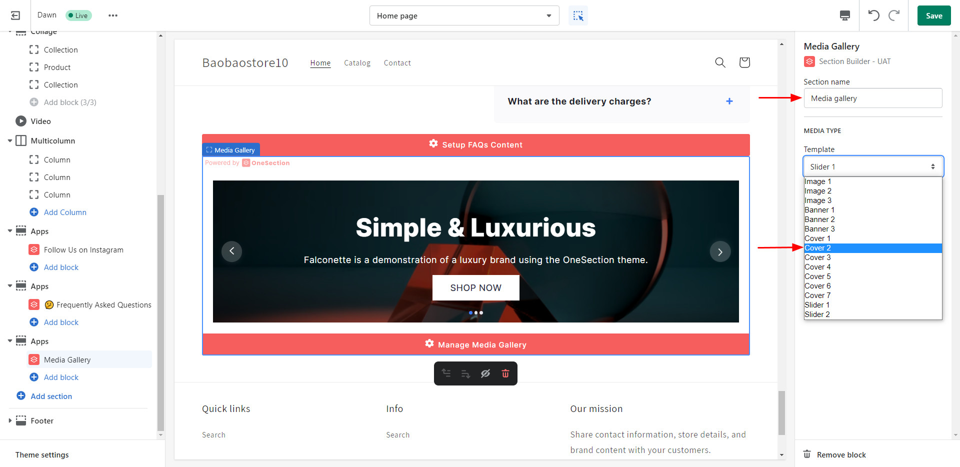The width and height of the screenshot is (960, 467).
Task: Click OneSection powered-by logo
Action: (266, 163)
